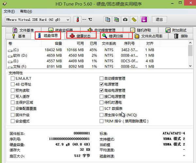Select the 0DC5-0F... serial cell

coord(129,61)
